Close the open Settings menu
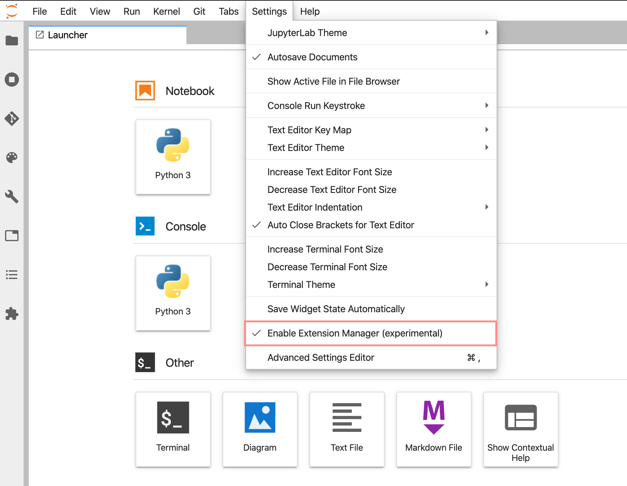This screenshot has height=486, width=627. pos(269,11)
